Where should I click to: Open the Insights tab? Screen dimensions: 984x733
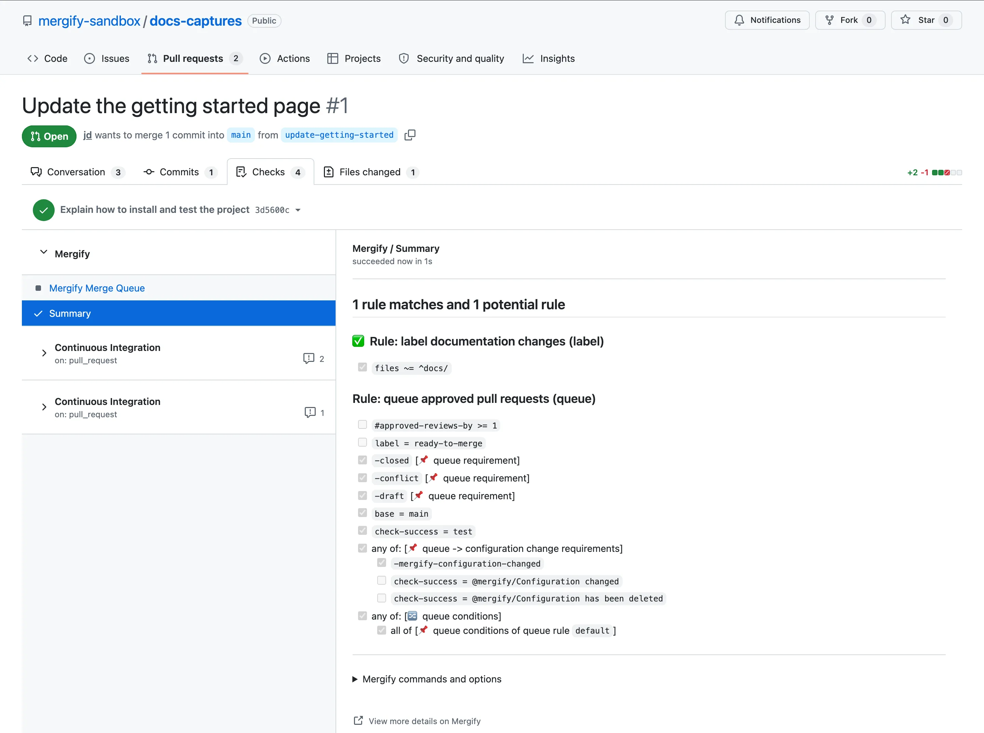pos(549,58)
